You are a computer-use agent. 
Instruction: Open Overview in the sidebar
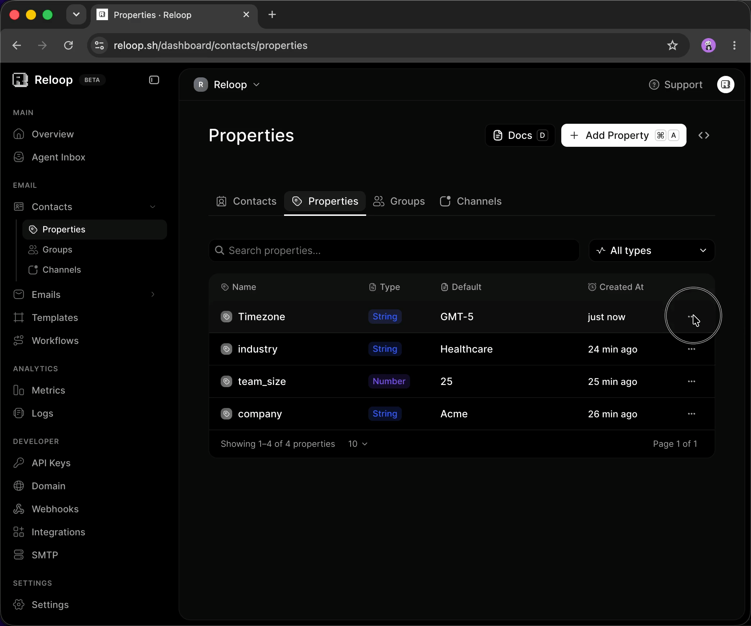(x=53, y=134)
